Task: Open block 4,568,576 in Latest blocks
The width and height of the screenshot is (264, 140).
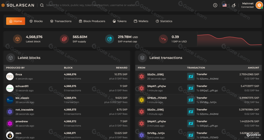Action: (70, 74)
